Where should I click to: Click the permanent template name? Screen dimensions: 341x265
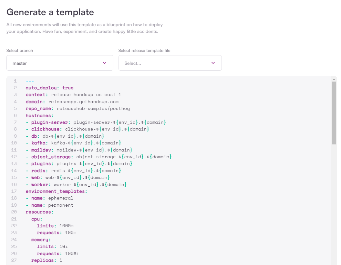tap(61, 205)
